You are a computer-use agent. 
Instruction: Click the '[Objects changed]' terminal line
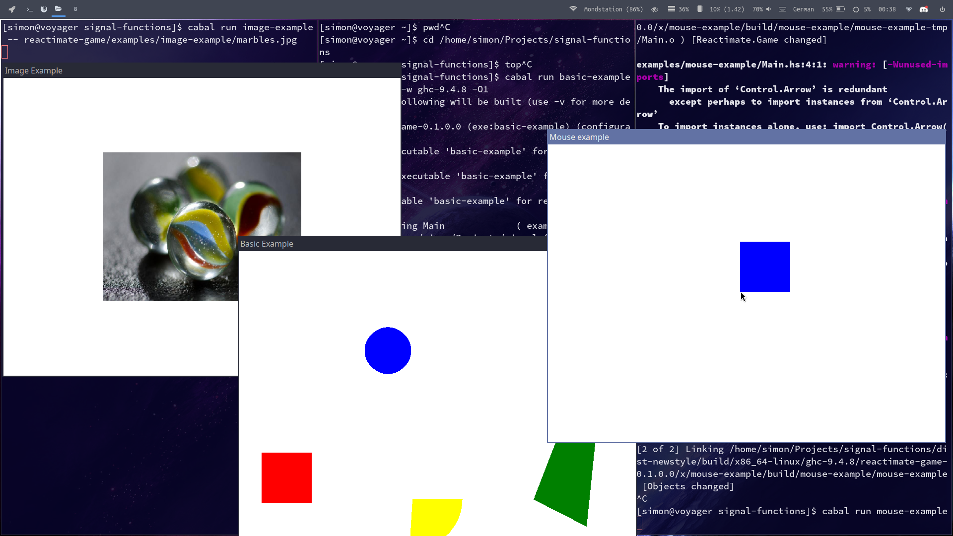point(688,486)
